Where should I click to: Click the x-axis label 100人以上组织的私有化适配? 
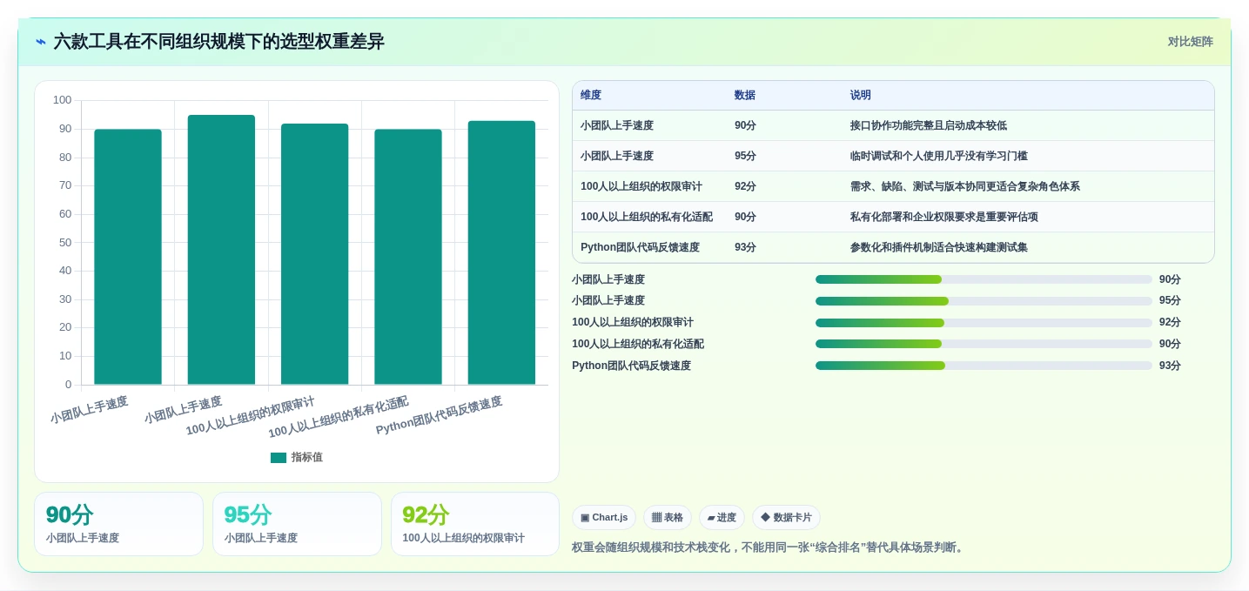coord(339,418)
